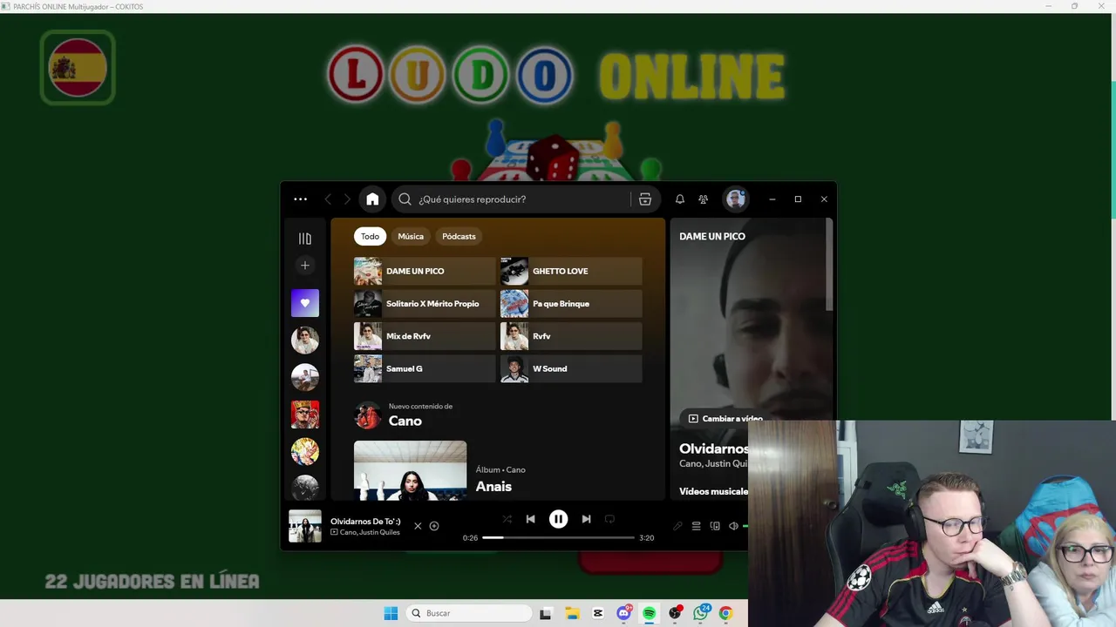Open CapCut from the taskbar
Viewport: 1116px width, 627px height.
[598, 613]
